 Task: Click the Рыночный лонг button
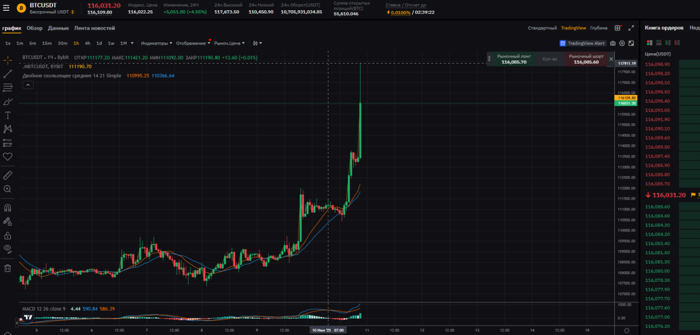pos(513,59)
